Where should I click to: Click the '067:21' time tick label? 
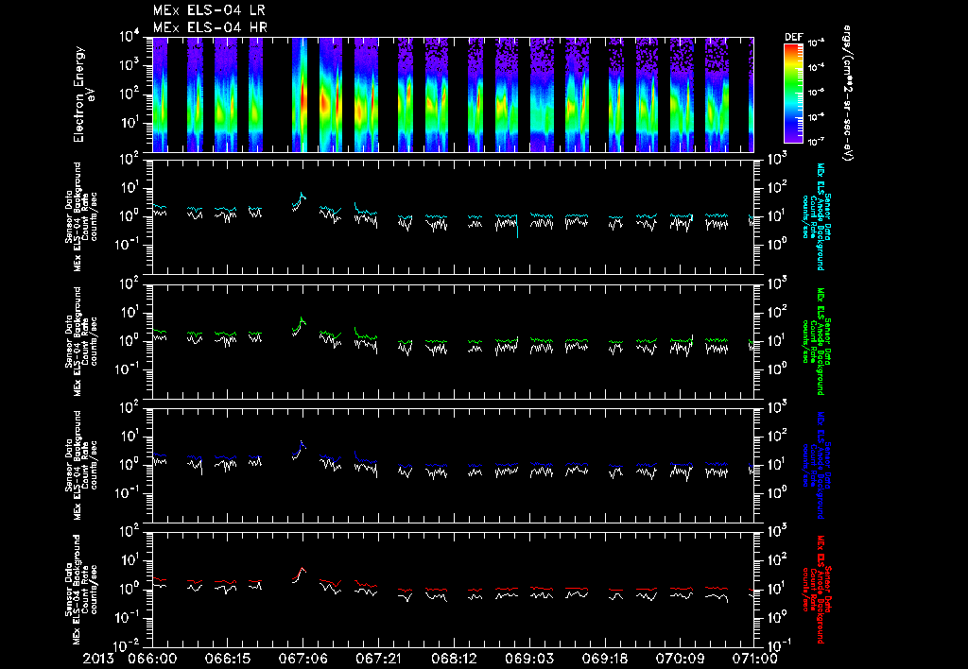378,660
